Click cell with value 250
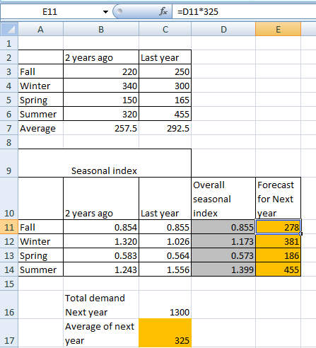Image resolution: width=316 pixels, height=348 pixels. tap(165, 71)
